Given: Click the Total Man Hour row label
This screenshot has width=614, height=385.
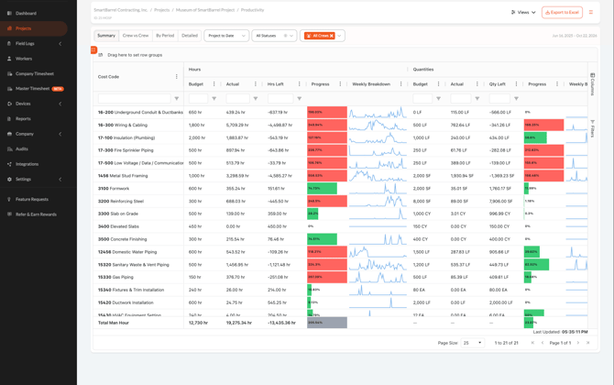Looking at the screenshot, I should [113, 323].
